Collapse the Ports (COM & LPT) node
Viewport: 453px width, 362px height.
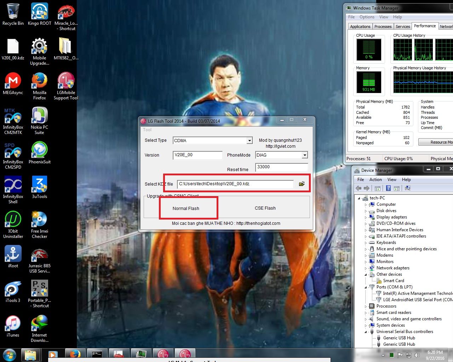pyautogui.click(x=366, y=287)
